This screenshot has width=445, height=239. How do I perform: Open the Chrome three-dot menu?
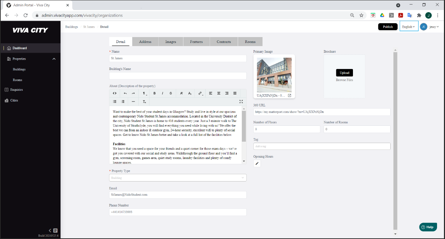click(438, 15)
